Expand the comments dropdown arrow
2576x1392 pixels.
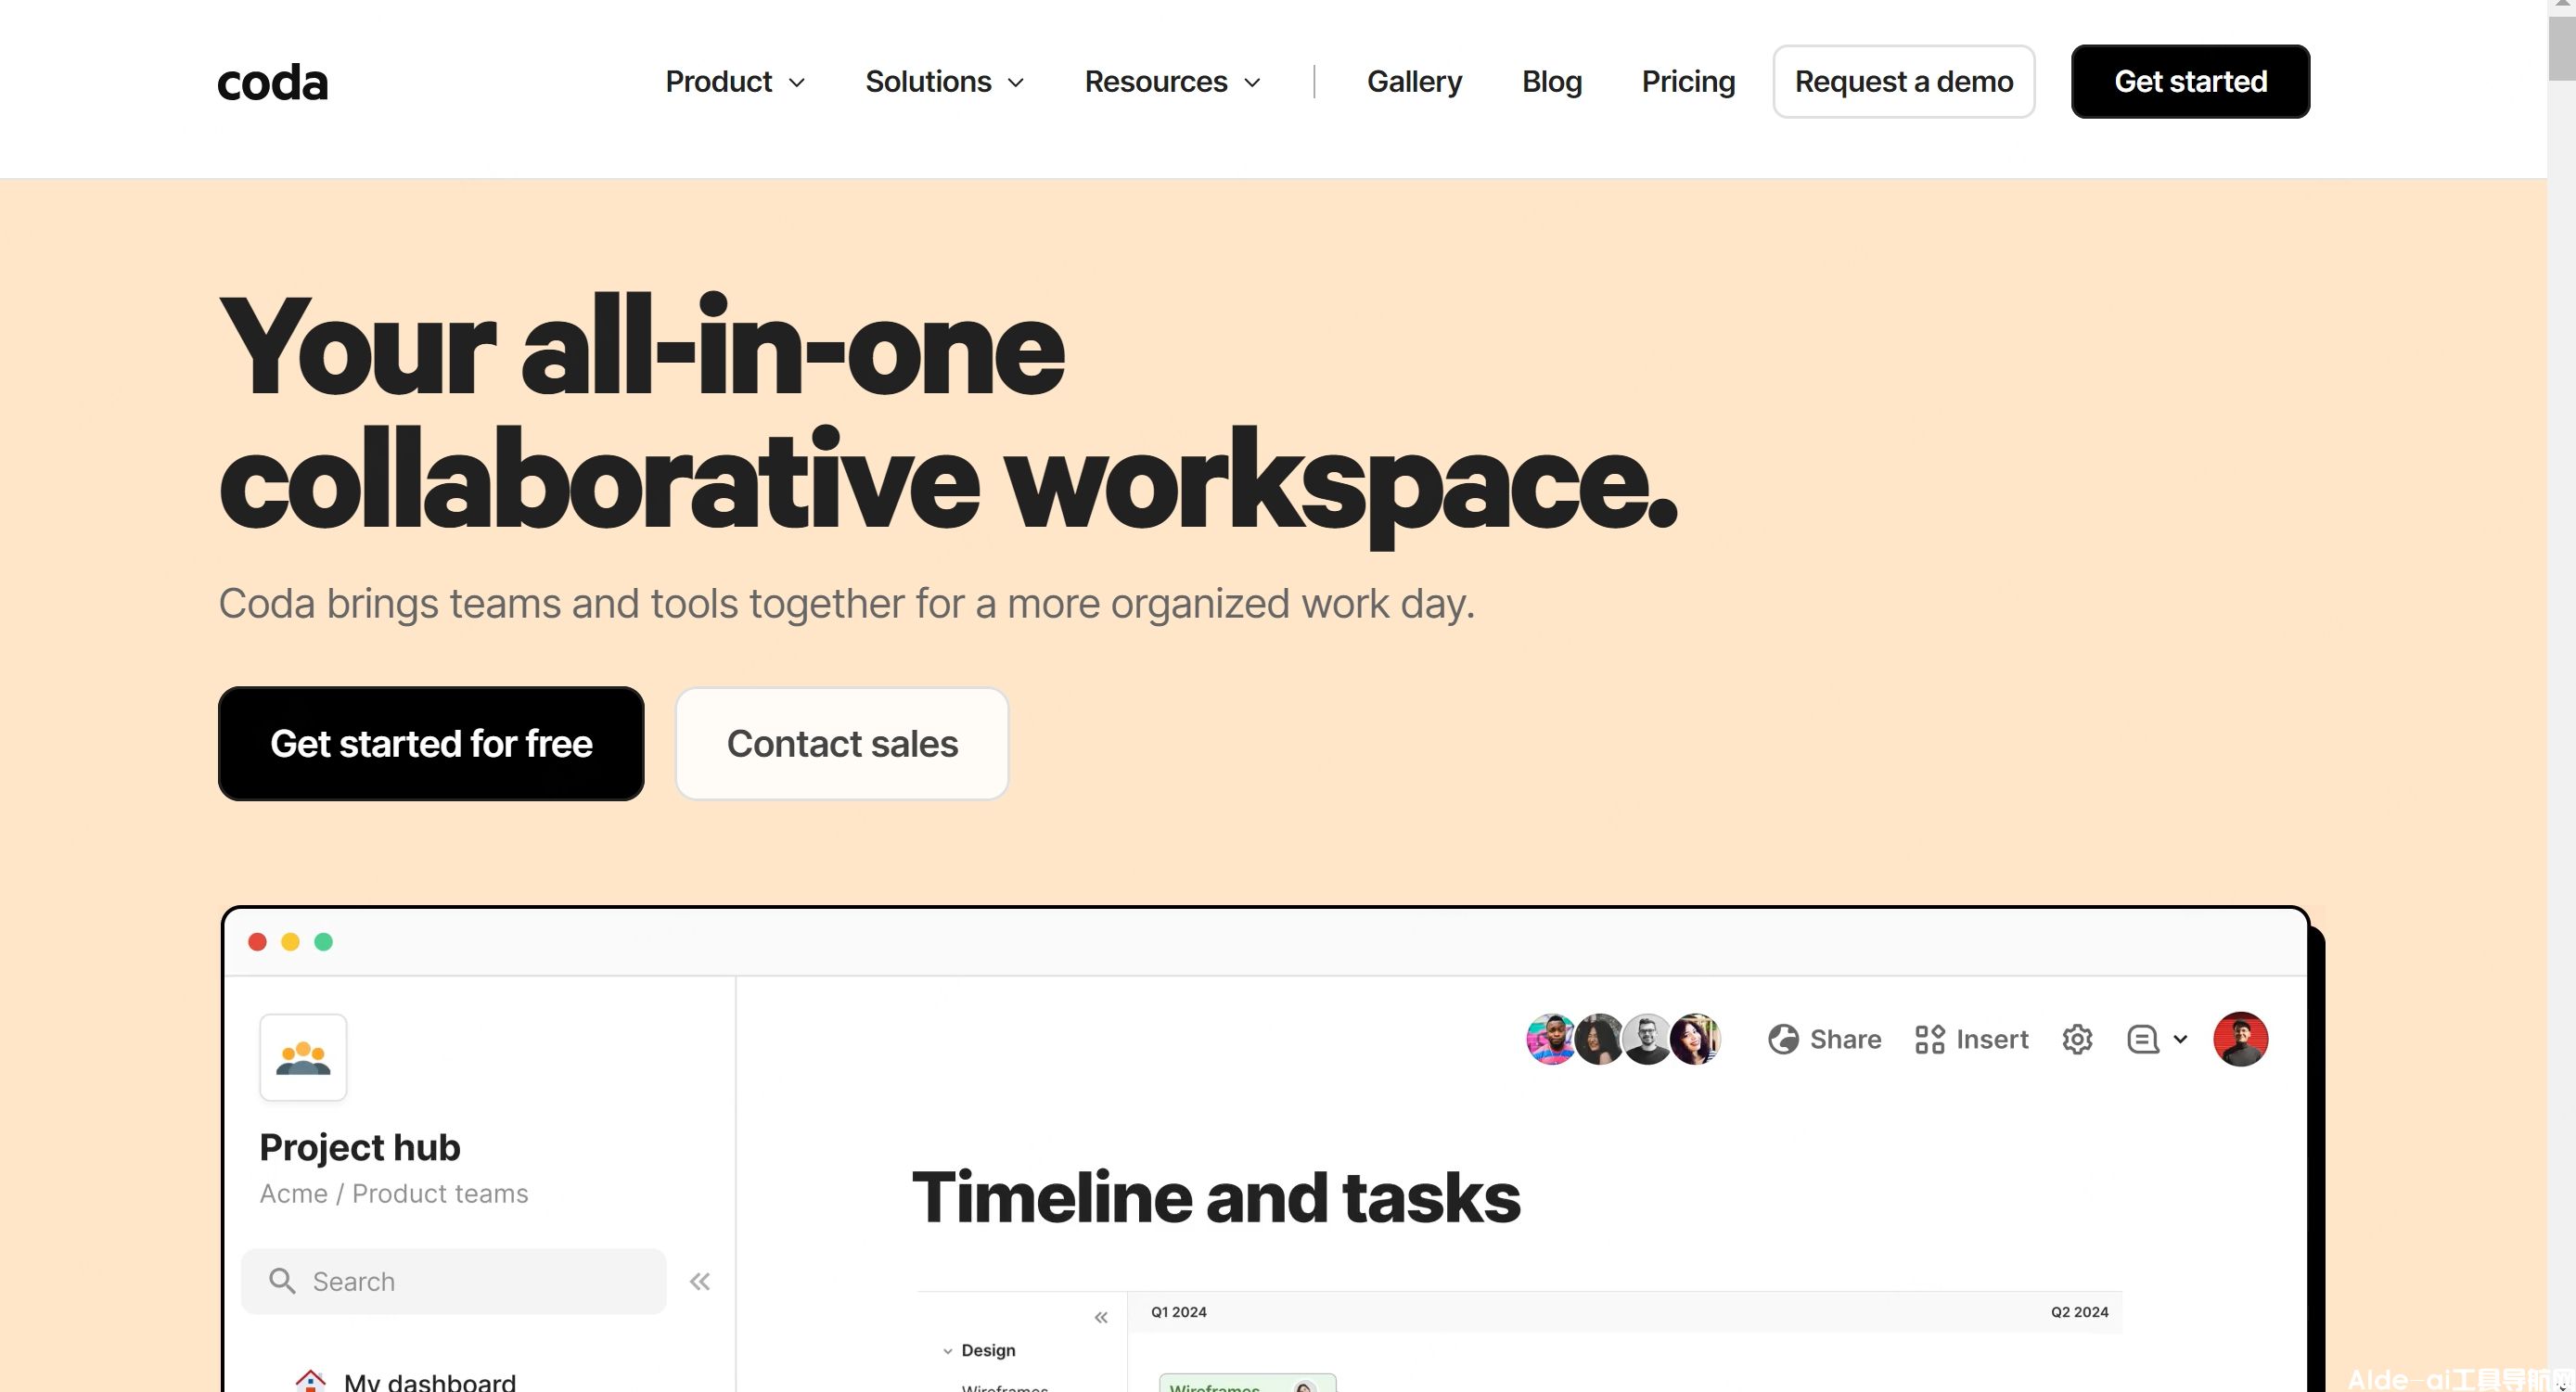2180,1040
